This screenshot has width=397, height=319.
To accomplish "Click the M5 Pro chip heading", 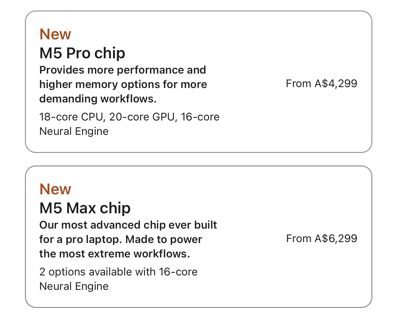I will (82, 53).
